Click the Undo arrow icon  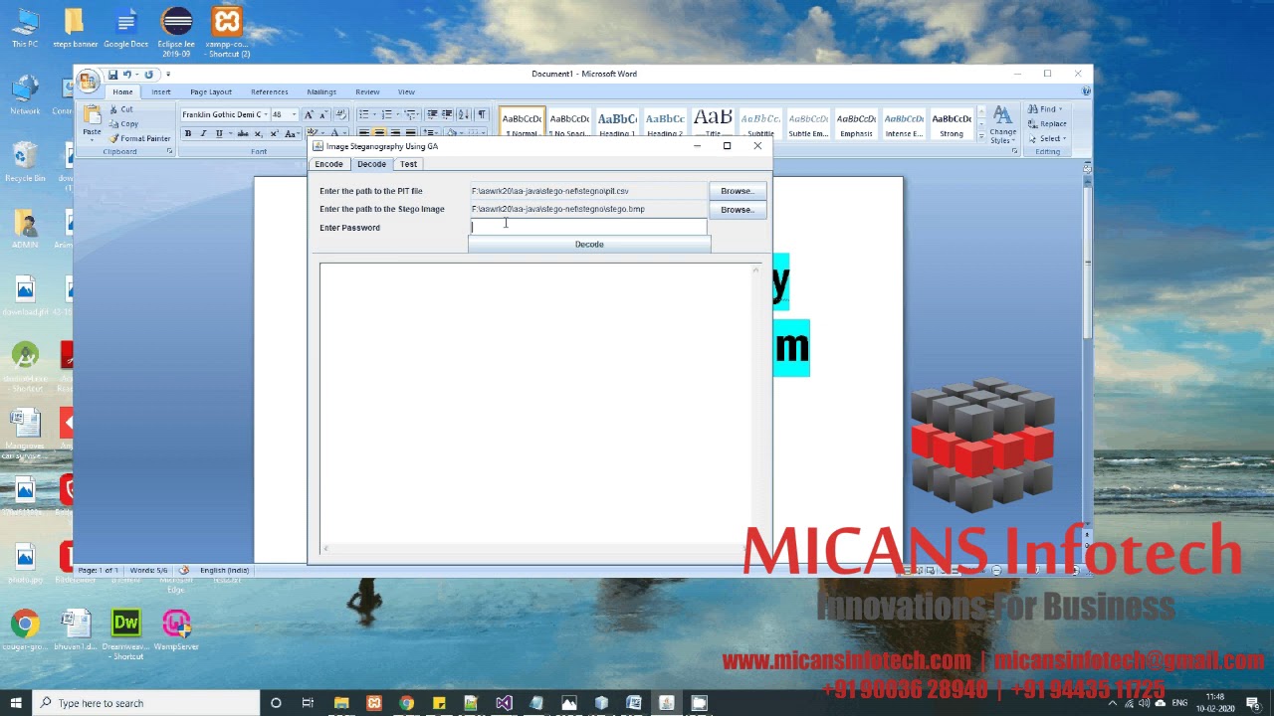127,75
